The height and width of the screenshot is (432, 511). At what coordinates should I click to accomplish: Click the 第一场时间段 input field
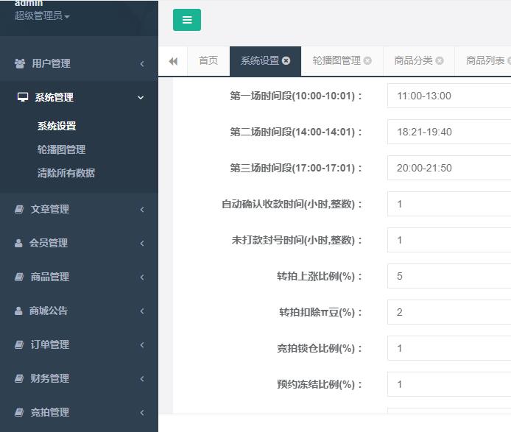point(449,96)
